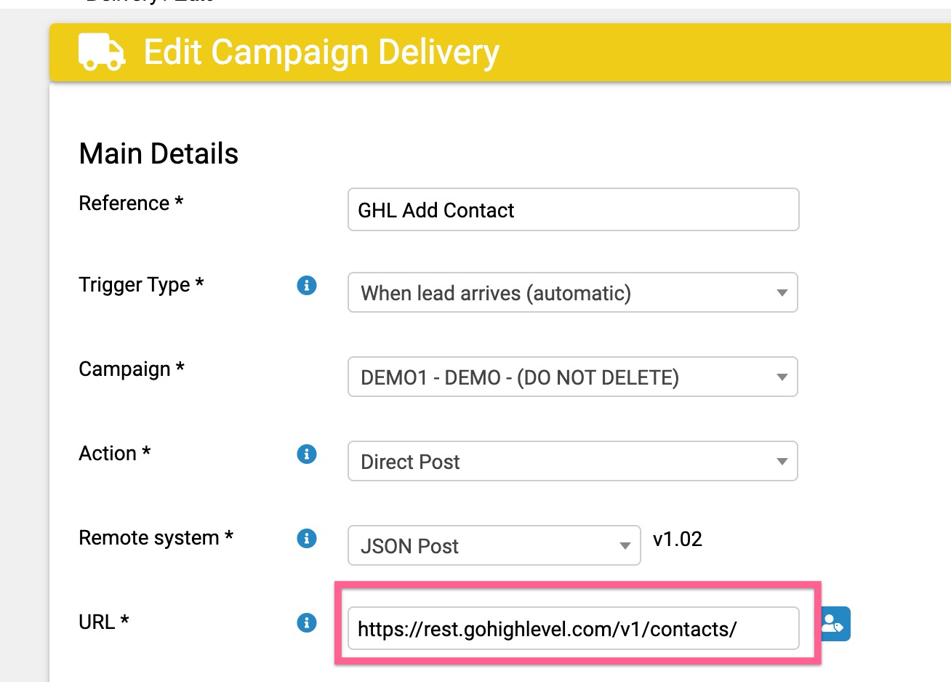This screenshot has height=682, width=951.
Task: Click the v1.02 version label
Action: coord(678,539)
